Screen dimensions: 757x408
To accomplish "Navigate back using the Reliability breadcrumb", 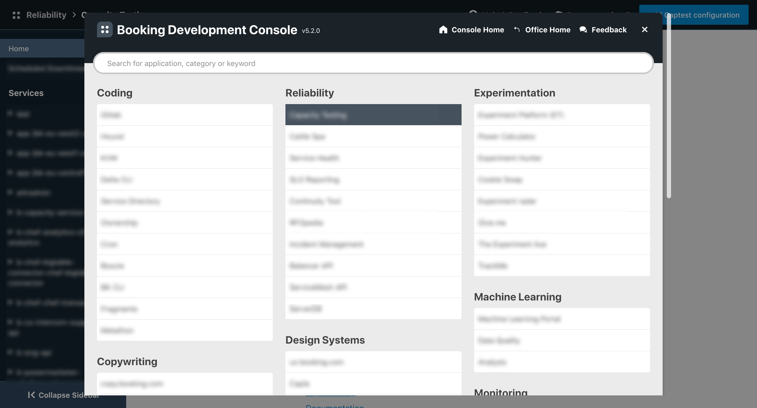I will tap(46, 15).
